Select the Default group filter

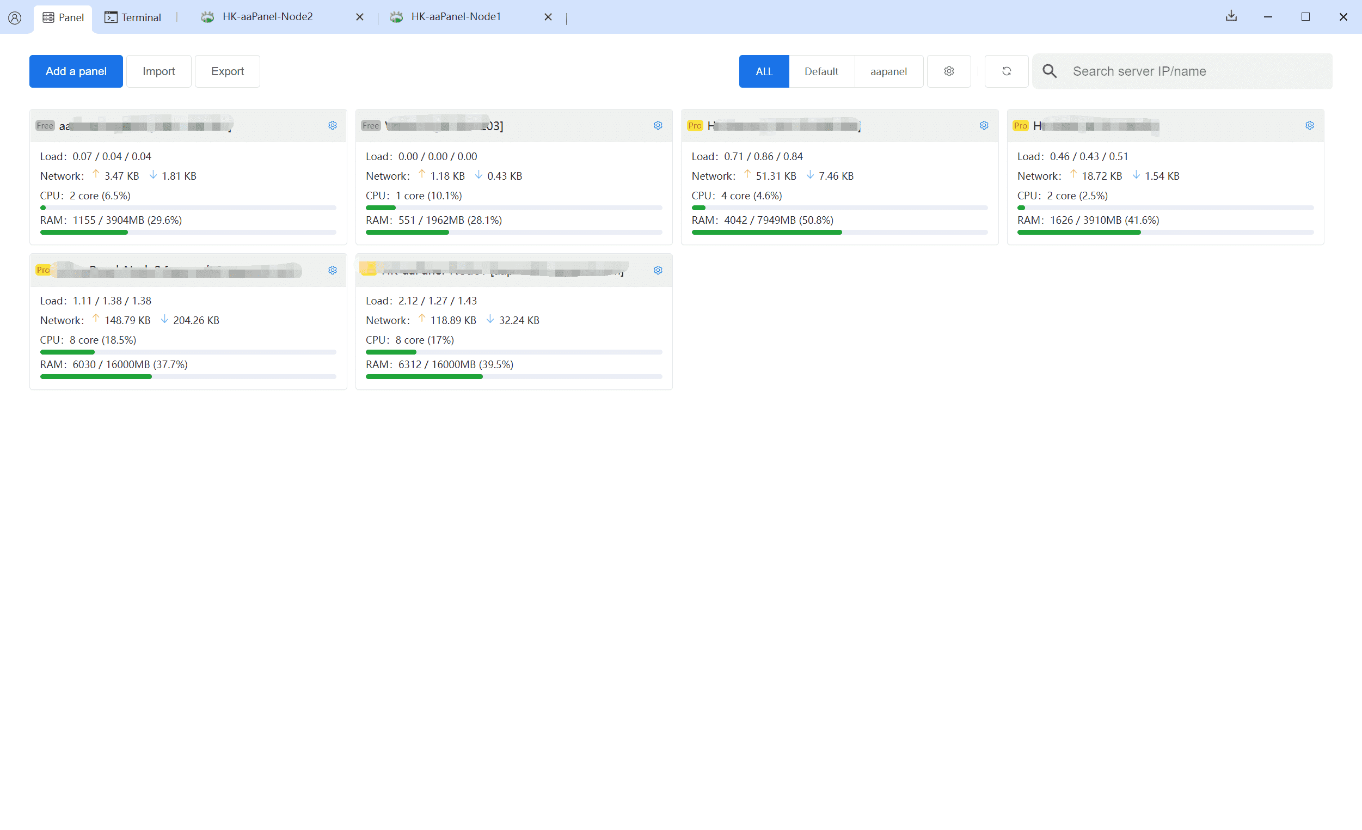point(821,71)
